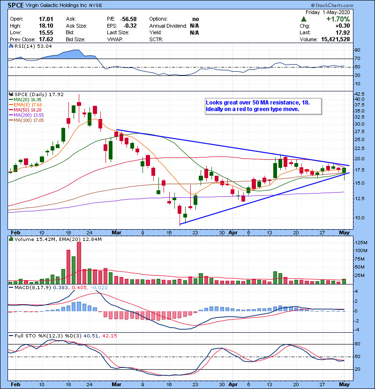Image resolution: width=375 pixels, height=389 pixels.
Task: Click the MACD(8,17,9) indicator label
Action: (33, 288)
